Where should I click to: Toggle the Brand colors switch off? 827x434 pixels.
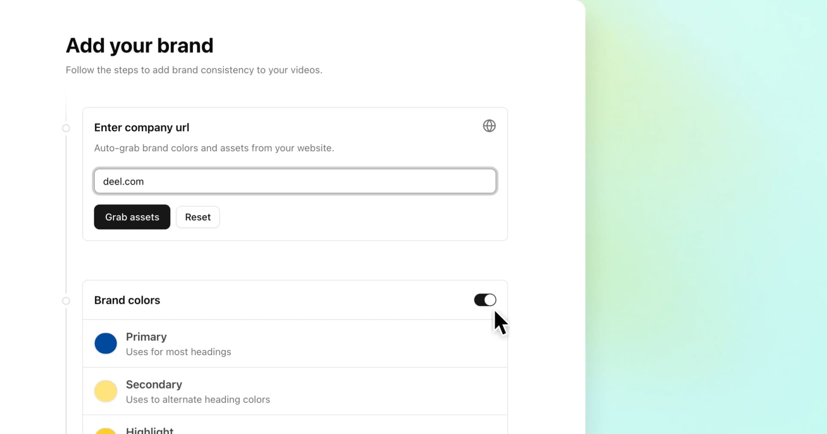(485, 300)
